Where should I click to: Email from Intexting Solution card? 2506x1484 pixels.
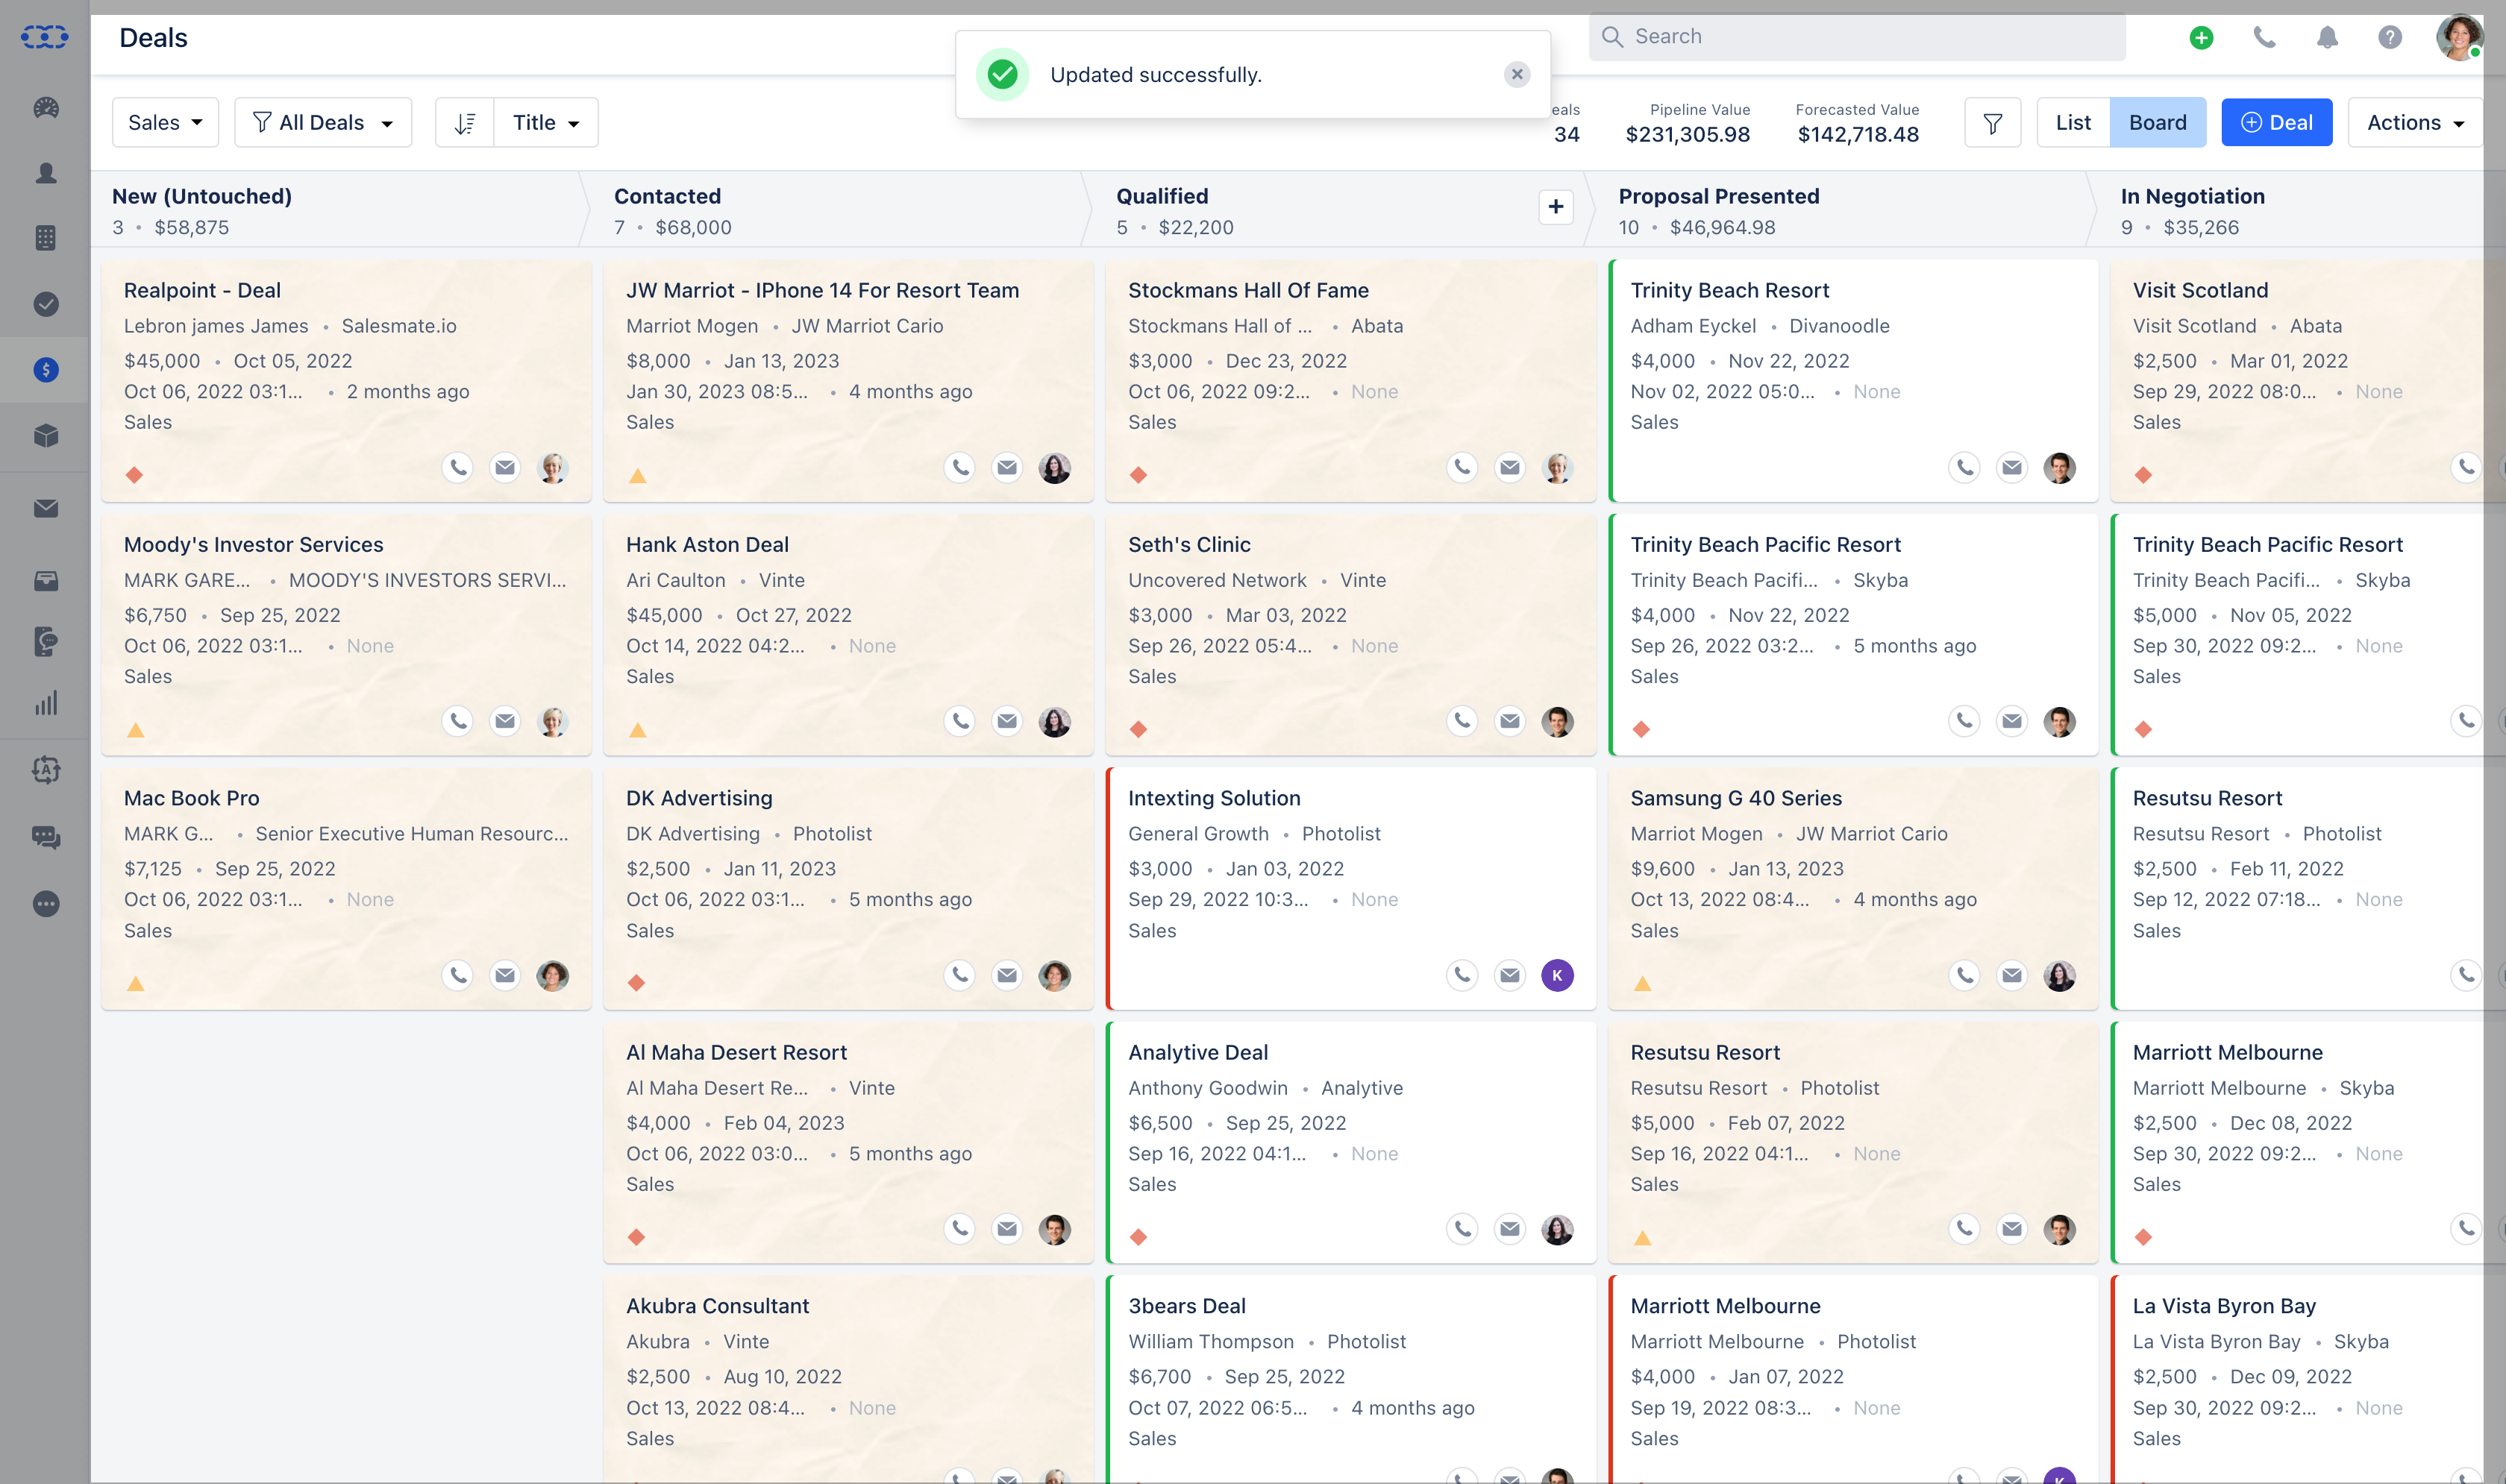[x=1509, y=975]
